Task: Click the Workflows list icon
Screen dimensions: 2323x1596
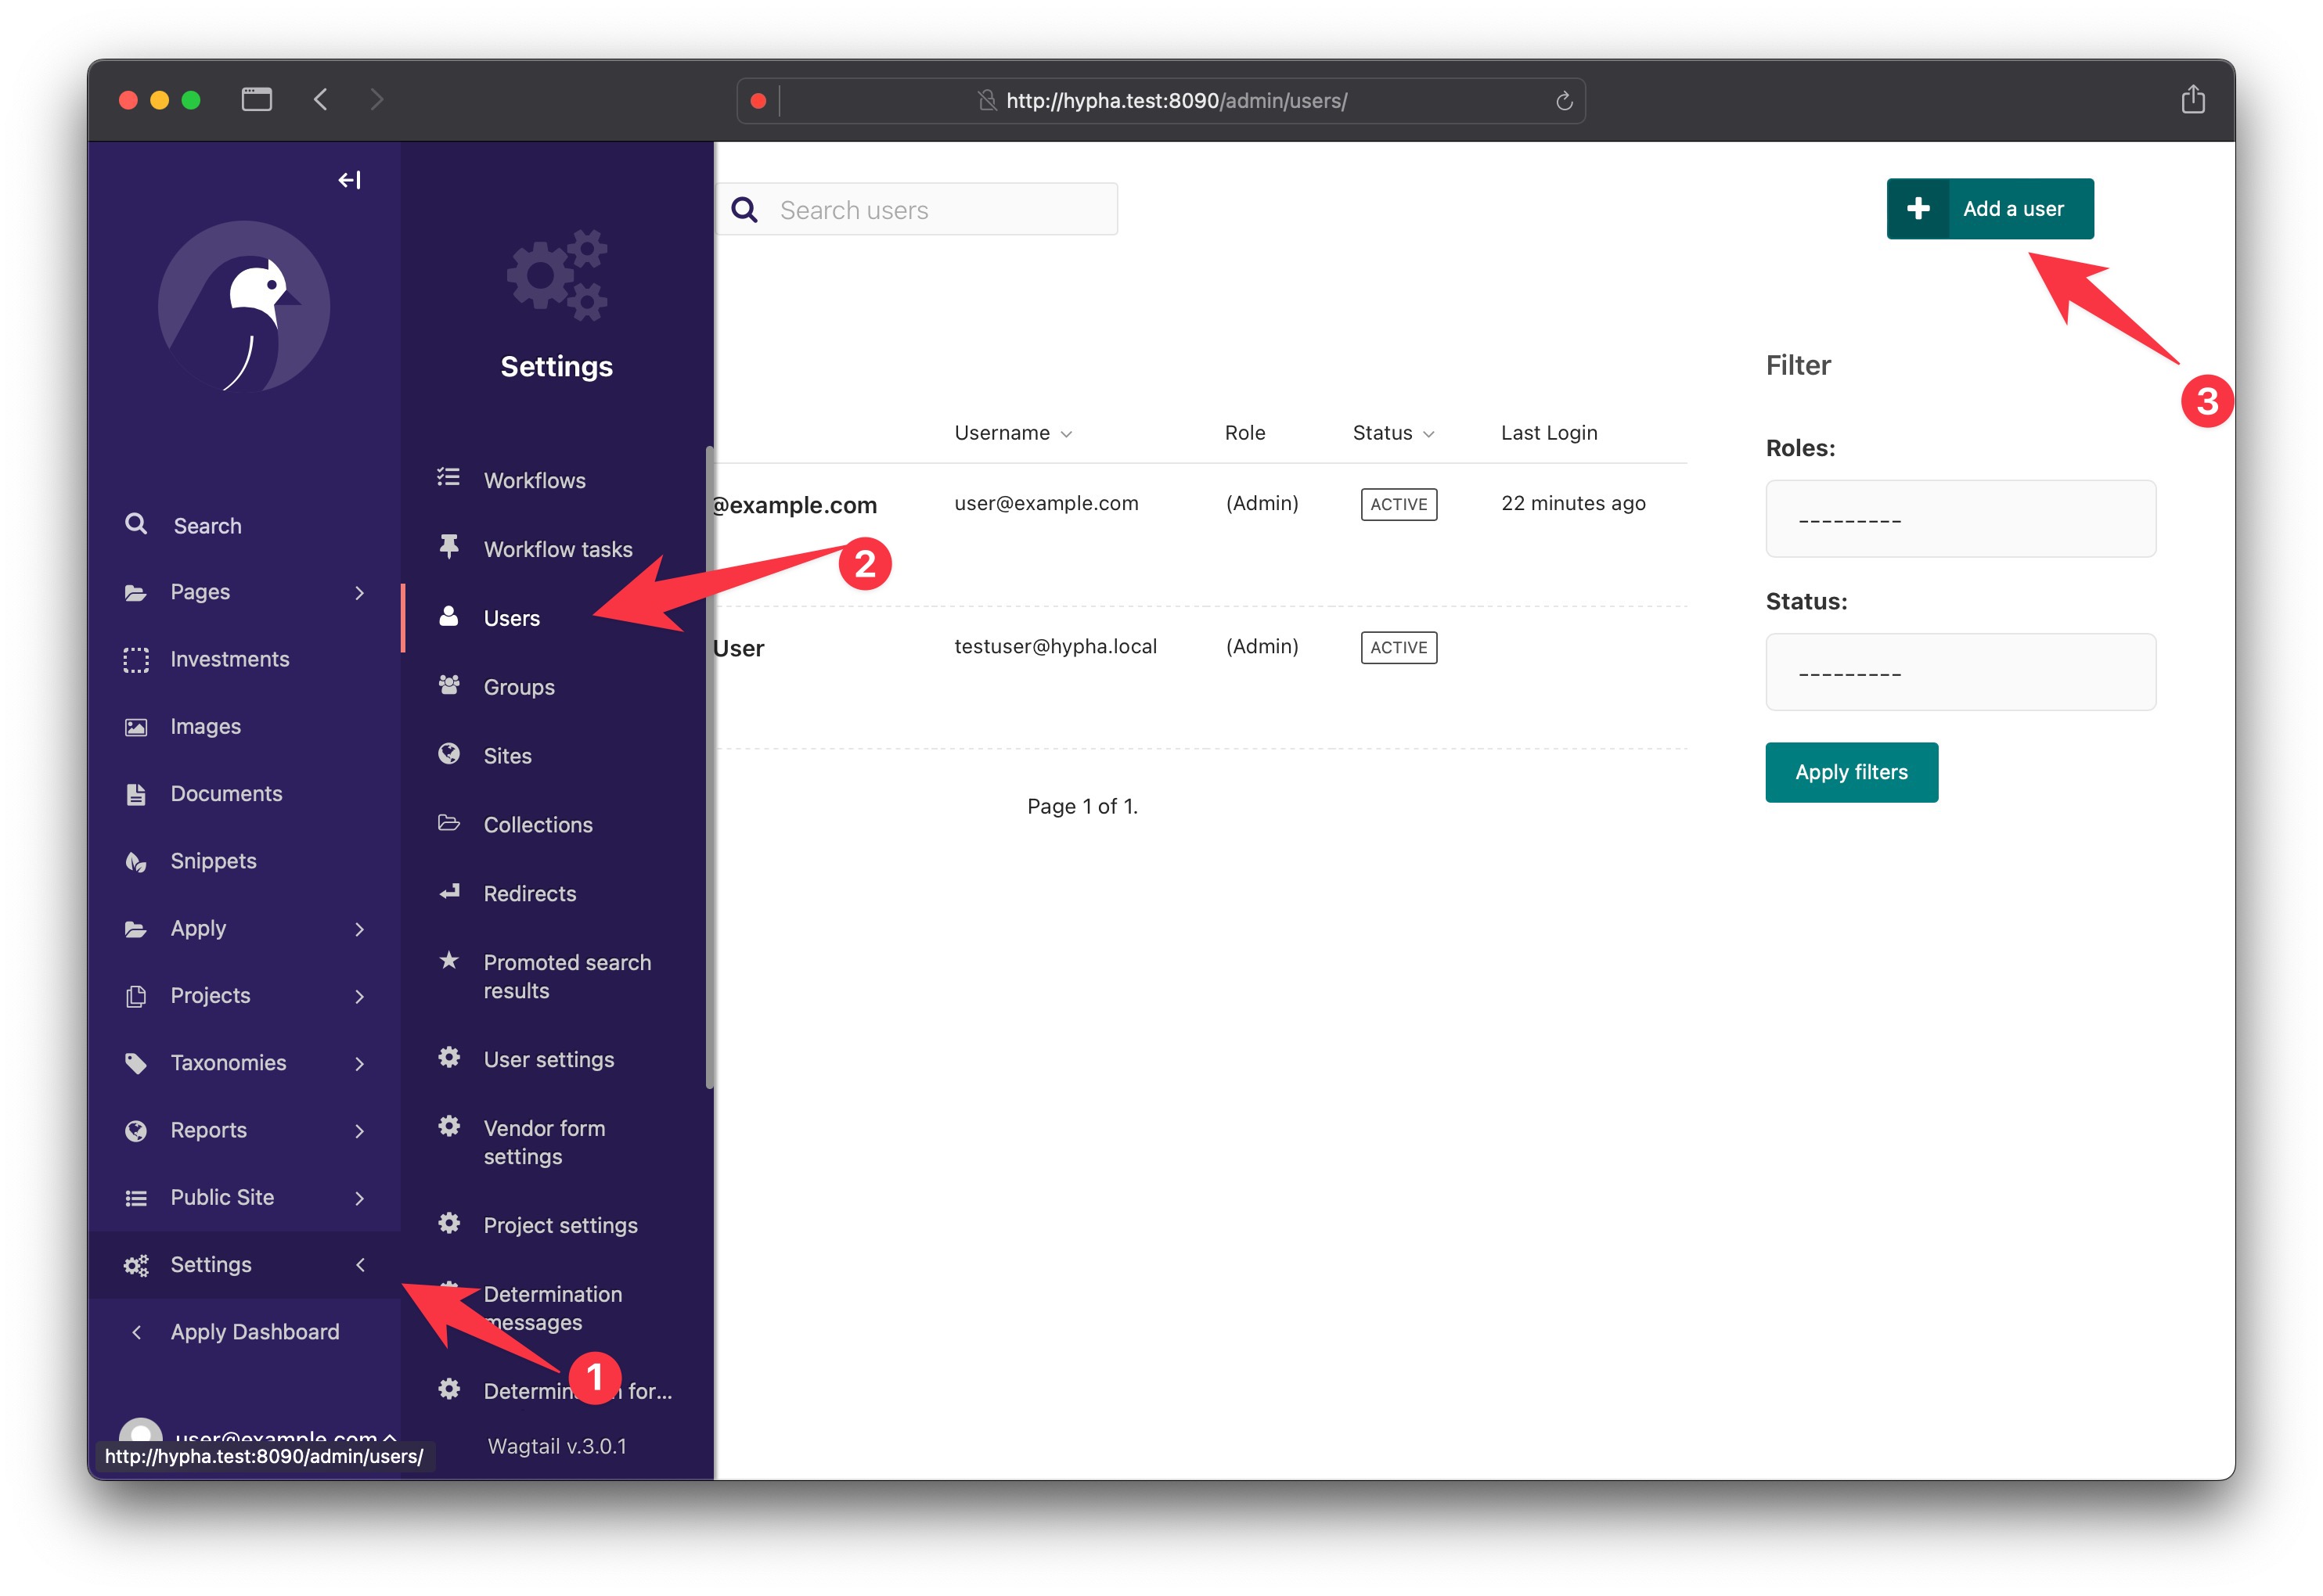Action: coord(448,478)
